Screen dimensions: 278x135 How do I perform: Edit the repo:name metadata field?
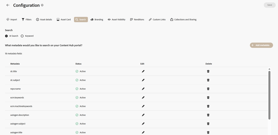point(143,89)
